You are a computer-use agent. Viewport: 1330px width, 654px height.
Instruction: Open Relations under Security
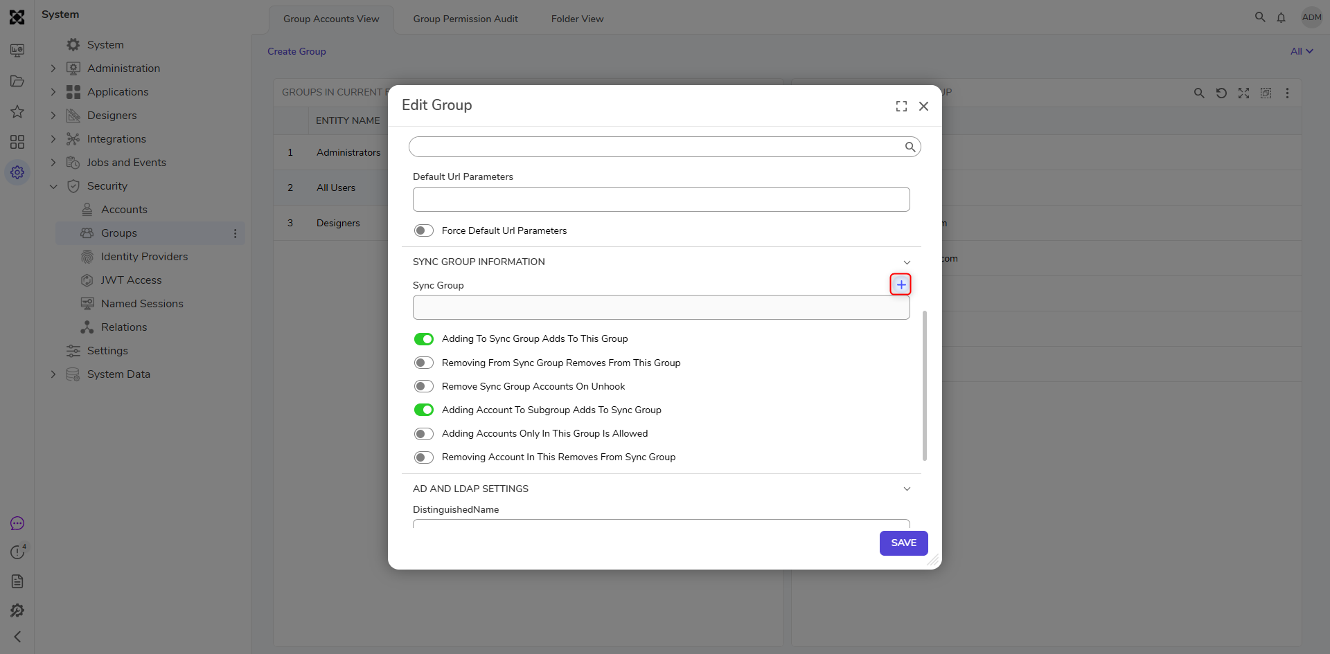tap(124, 327)
